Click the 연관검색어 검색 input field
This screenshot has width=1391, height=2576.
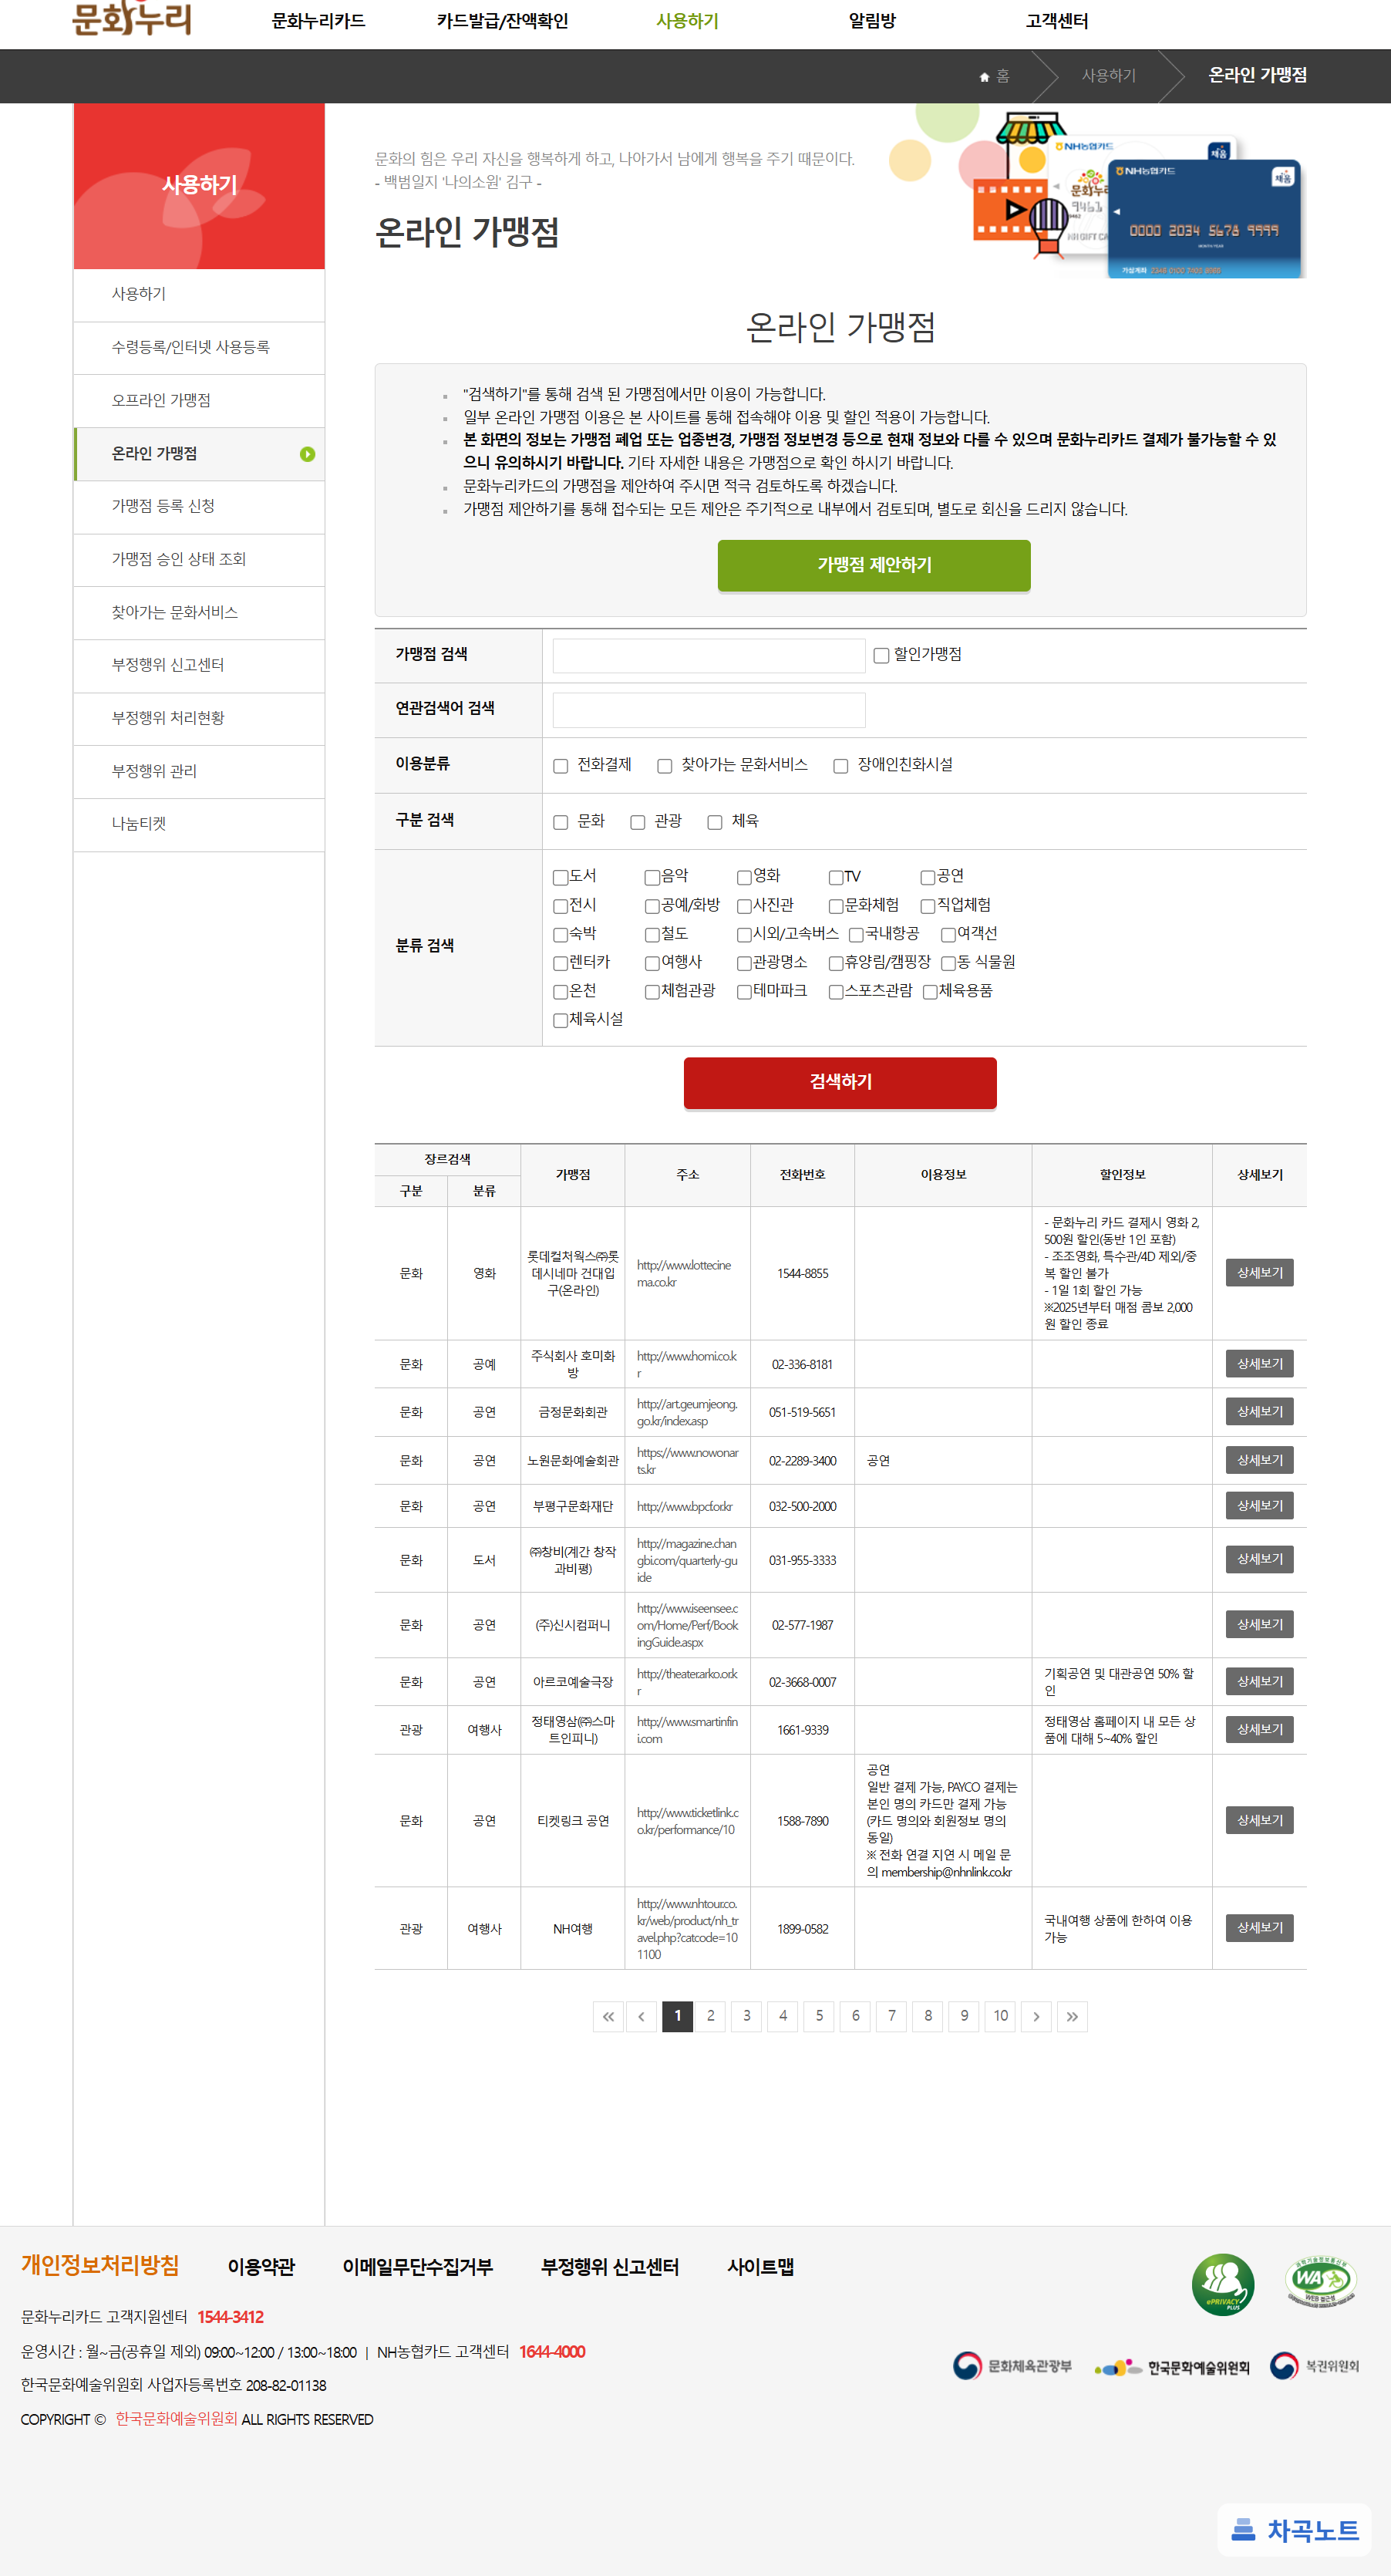click(709, 710)
